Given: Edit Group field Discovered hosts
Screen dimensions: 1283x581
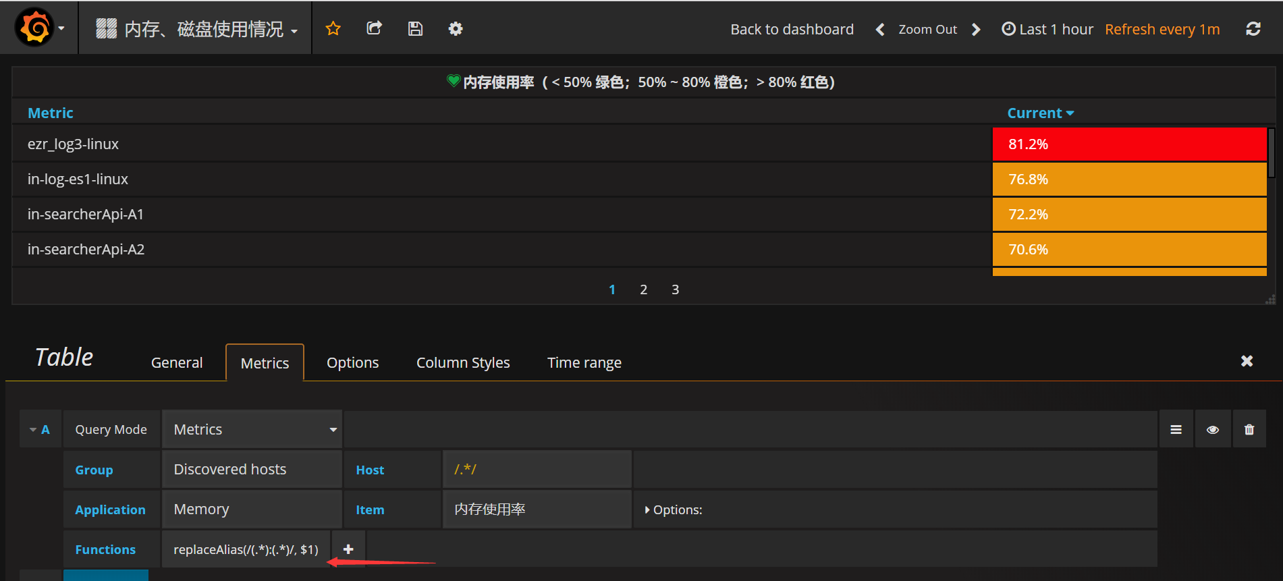Looking at the screenshot, I should pos(252,469).
